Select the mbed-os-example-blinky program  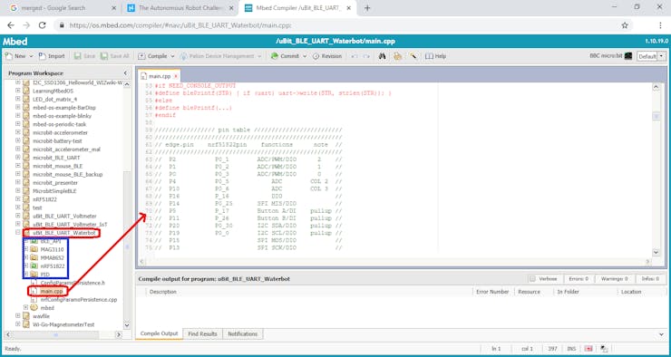tap(62, 116)
